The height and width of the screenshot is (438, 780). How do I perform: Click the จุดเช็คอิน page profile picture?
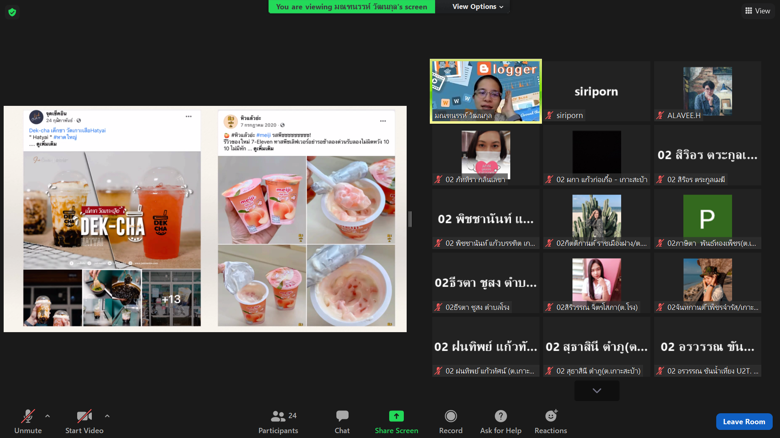tap(36, 117)
